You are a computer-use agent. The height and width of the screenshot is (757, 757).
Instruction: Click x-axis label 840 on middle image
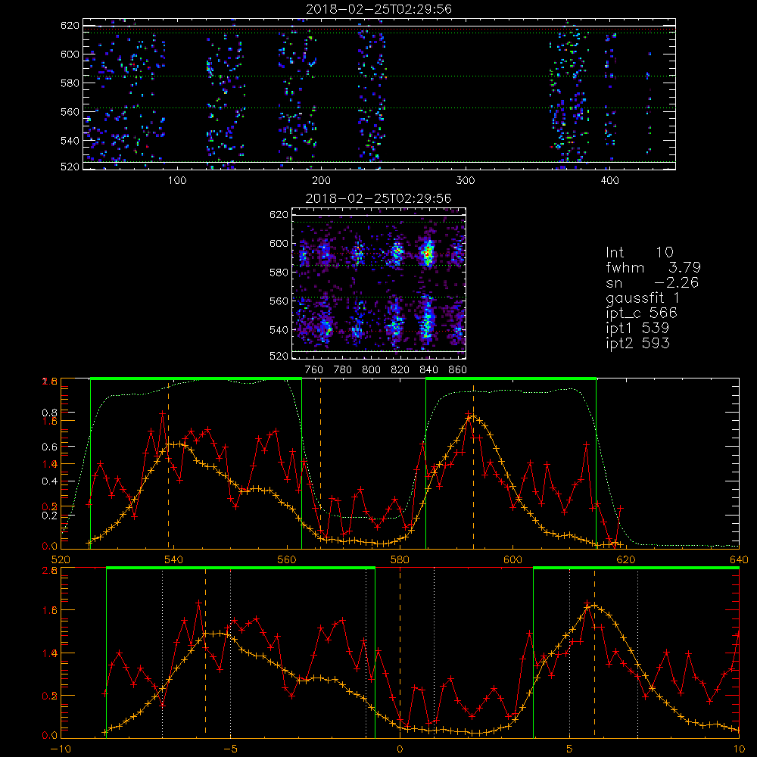click(428, 370)
